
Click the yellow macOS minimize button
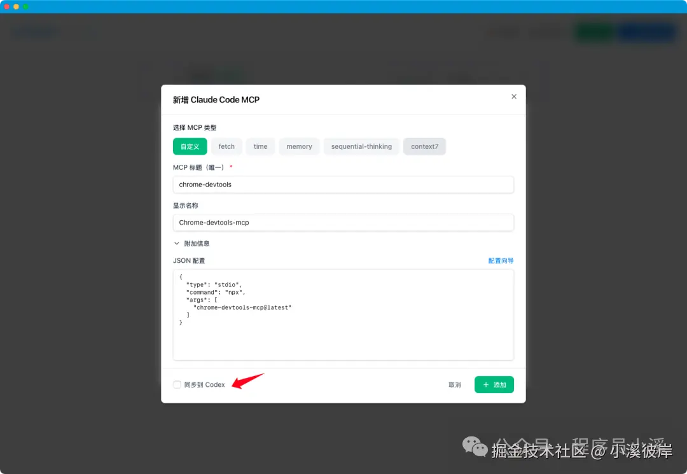(16, 6)
